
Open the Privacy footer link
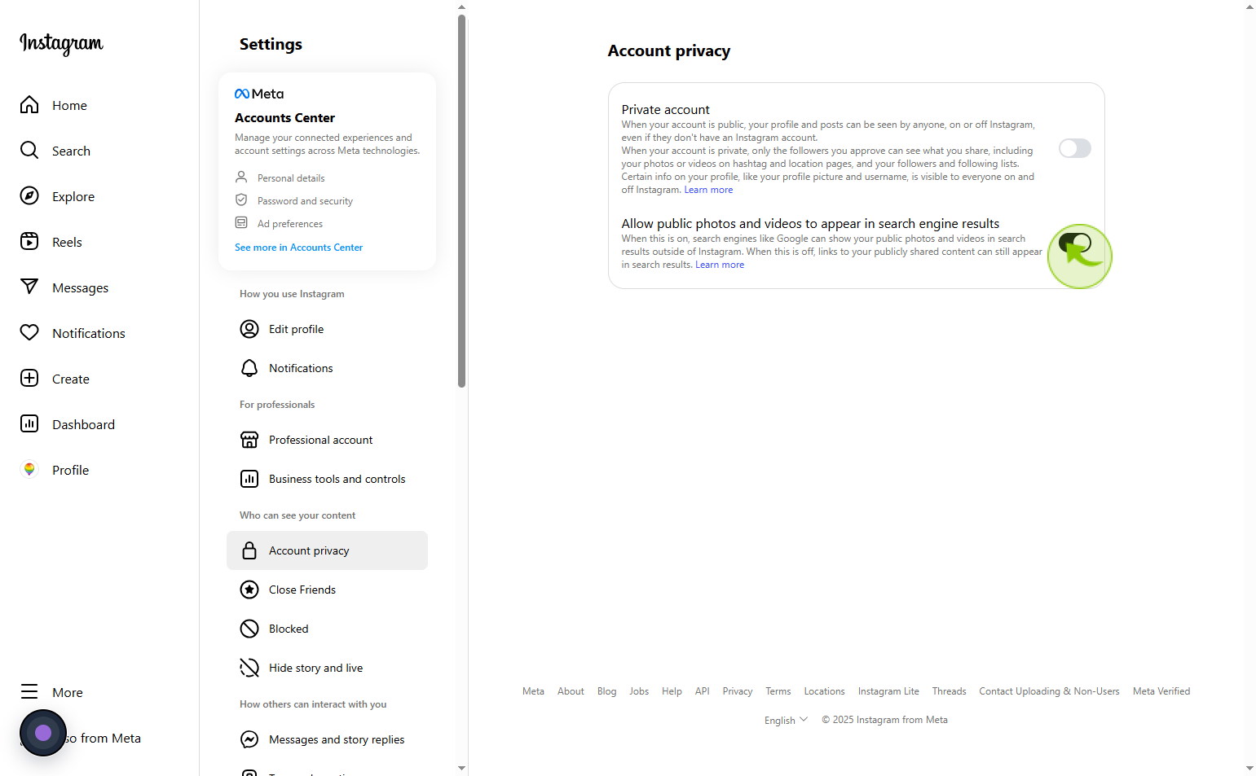(x=738, y=691)
